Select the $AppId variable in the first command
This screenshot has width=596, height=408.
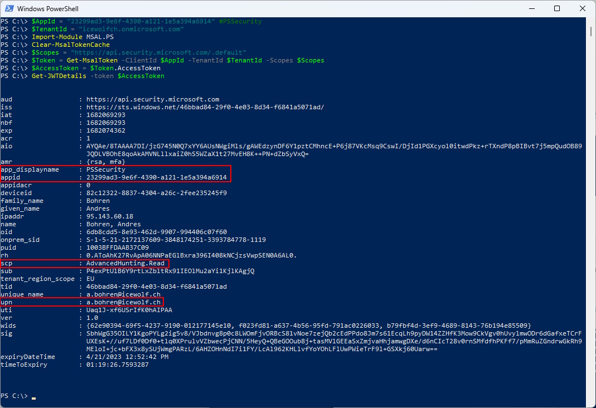click(43, 21)
